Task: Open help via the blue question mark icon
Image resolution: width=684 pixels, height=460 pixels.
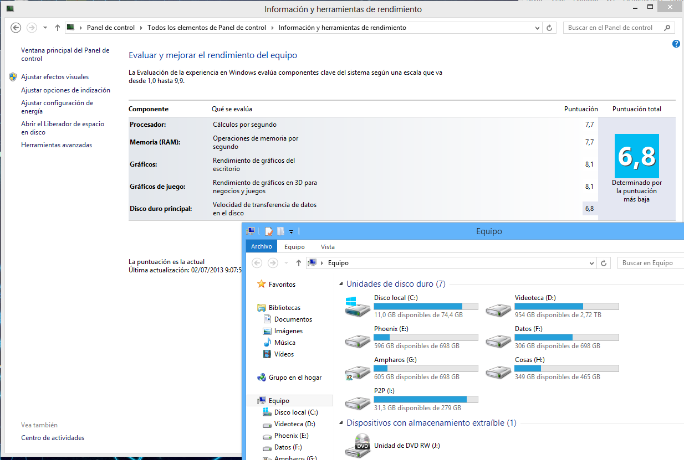Action: pyautogui.click(x=676, y=44)
